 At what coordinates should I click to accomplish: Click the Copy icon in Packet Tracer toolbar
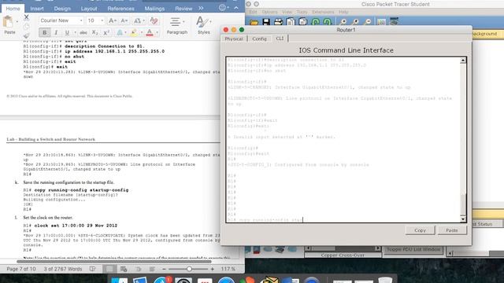click(x=291, y=22)
